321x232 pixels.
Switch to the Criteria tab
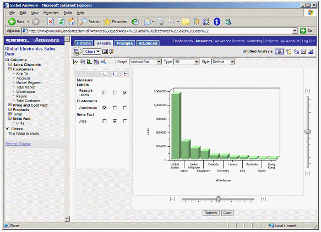[84, 43]
